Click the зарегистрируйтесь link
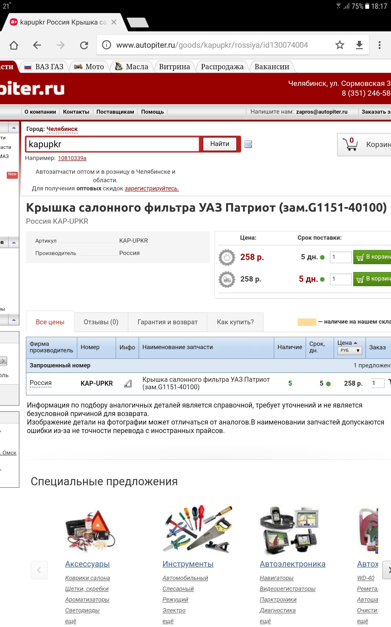 point(152,188)
